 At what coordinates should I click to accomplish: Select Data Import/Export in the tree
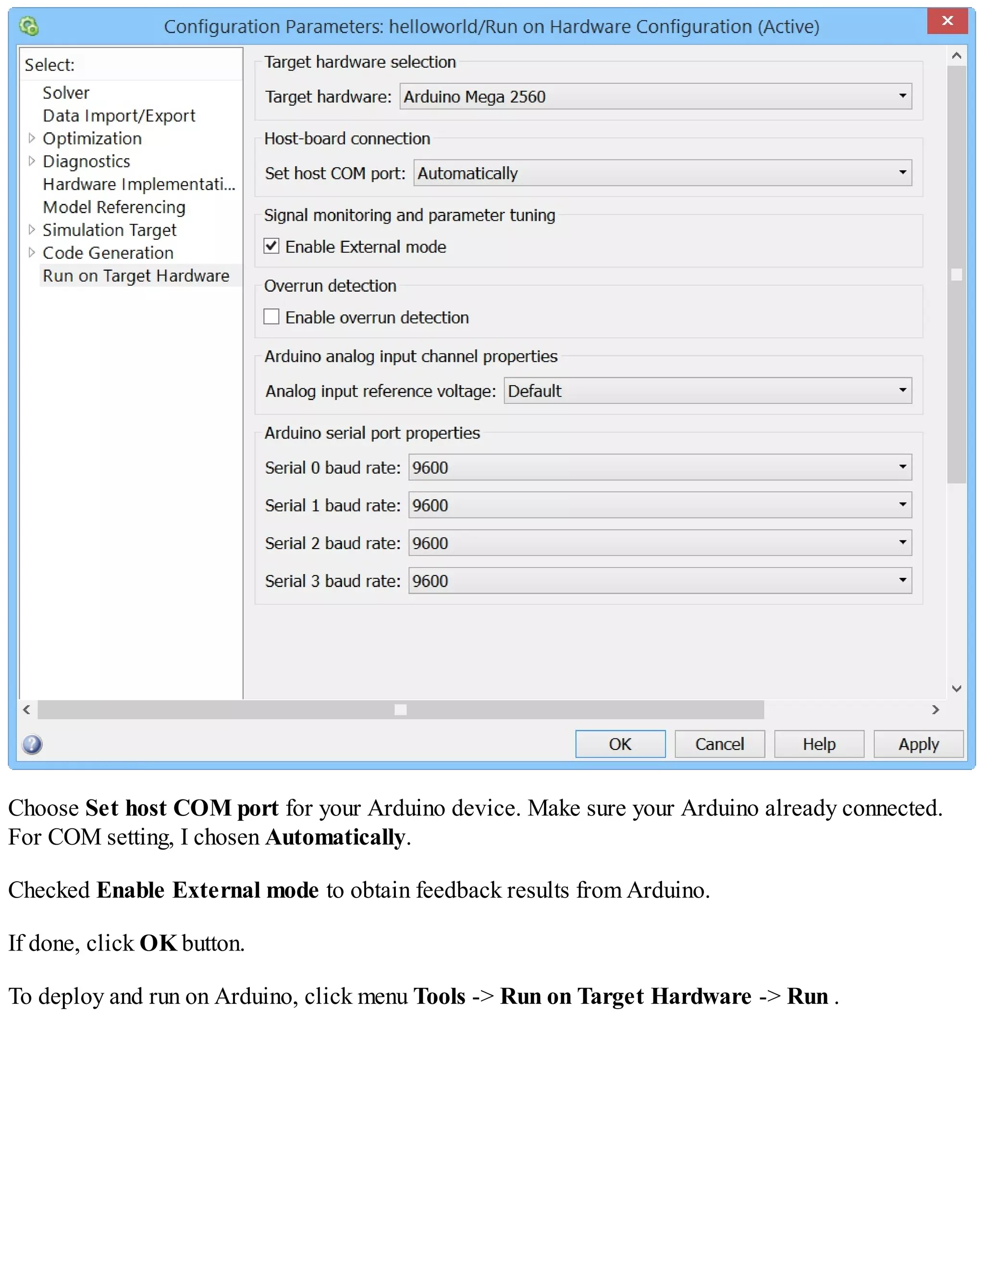point(119,115)
